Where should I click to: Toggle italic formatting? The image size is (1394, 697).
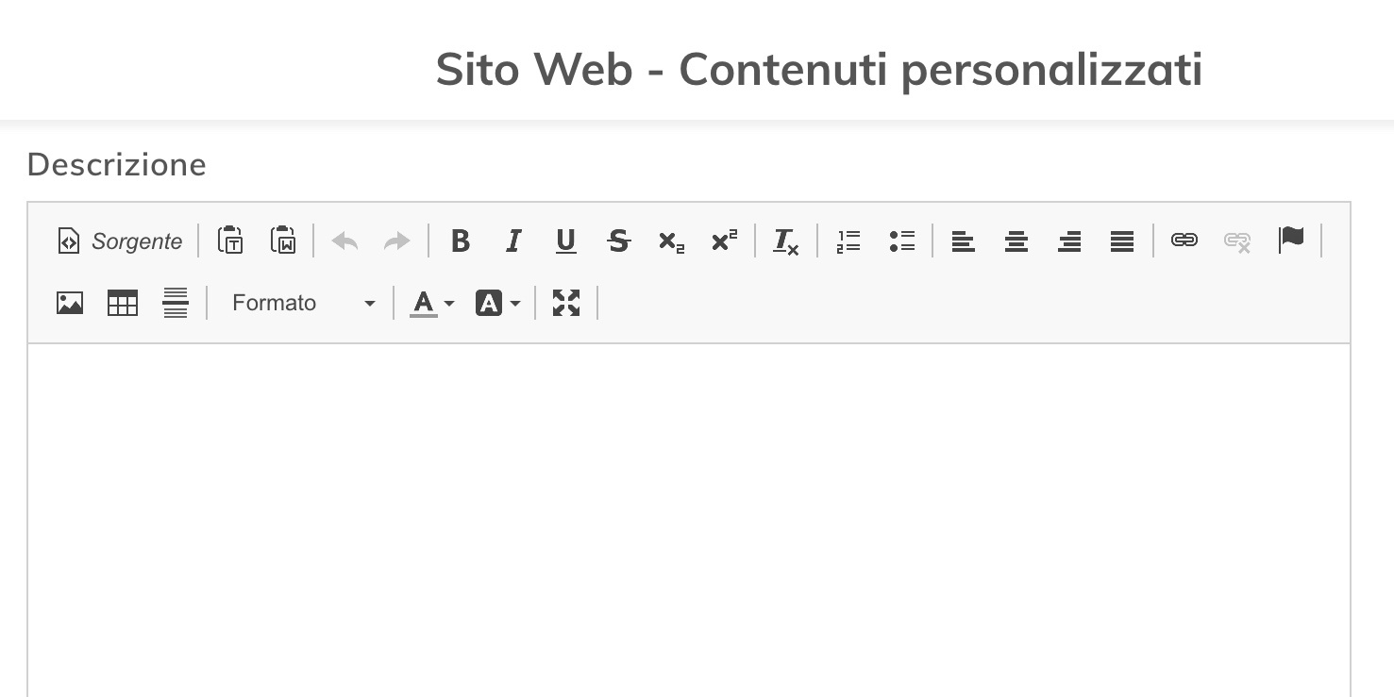click(x=512, y=241)
